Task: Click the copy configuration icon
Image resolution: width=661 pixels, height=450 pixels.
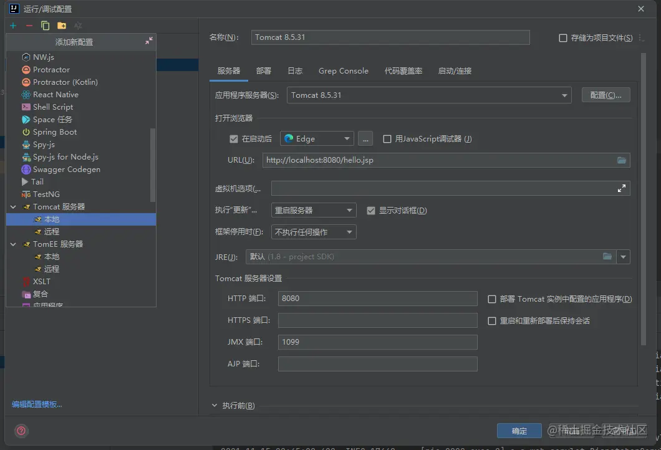Action: pos(45,26)
